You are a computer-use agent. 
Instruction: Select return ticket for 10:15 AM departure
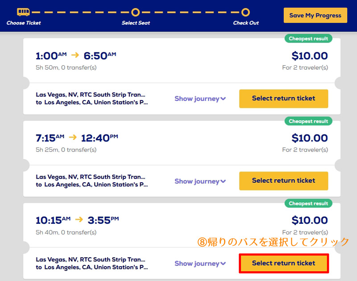[x=283, y=263]
